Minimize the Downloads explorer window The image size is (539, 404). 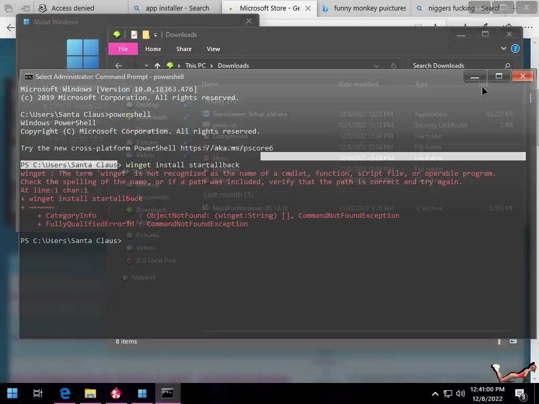coord(461,34)
